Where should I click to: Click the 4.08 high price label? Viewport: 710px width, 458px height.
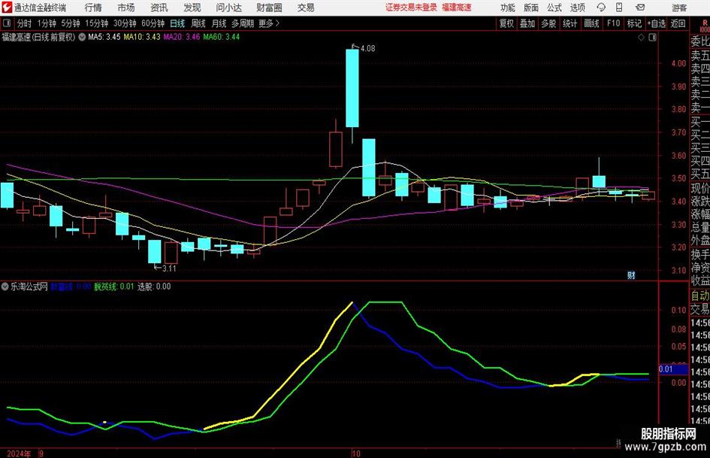tap(368, 49)
